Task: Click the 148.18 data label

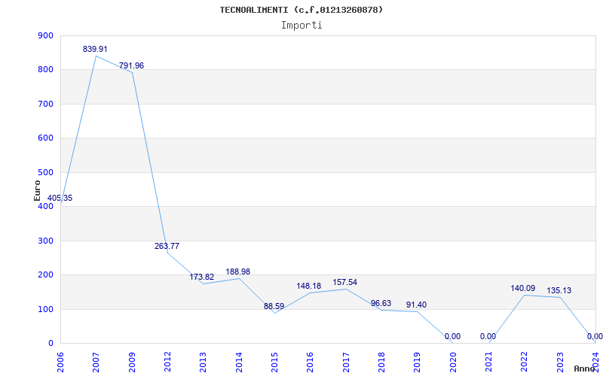Action: (309, 286)
